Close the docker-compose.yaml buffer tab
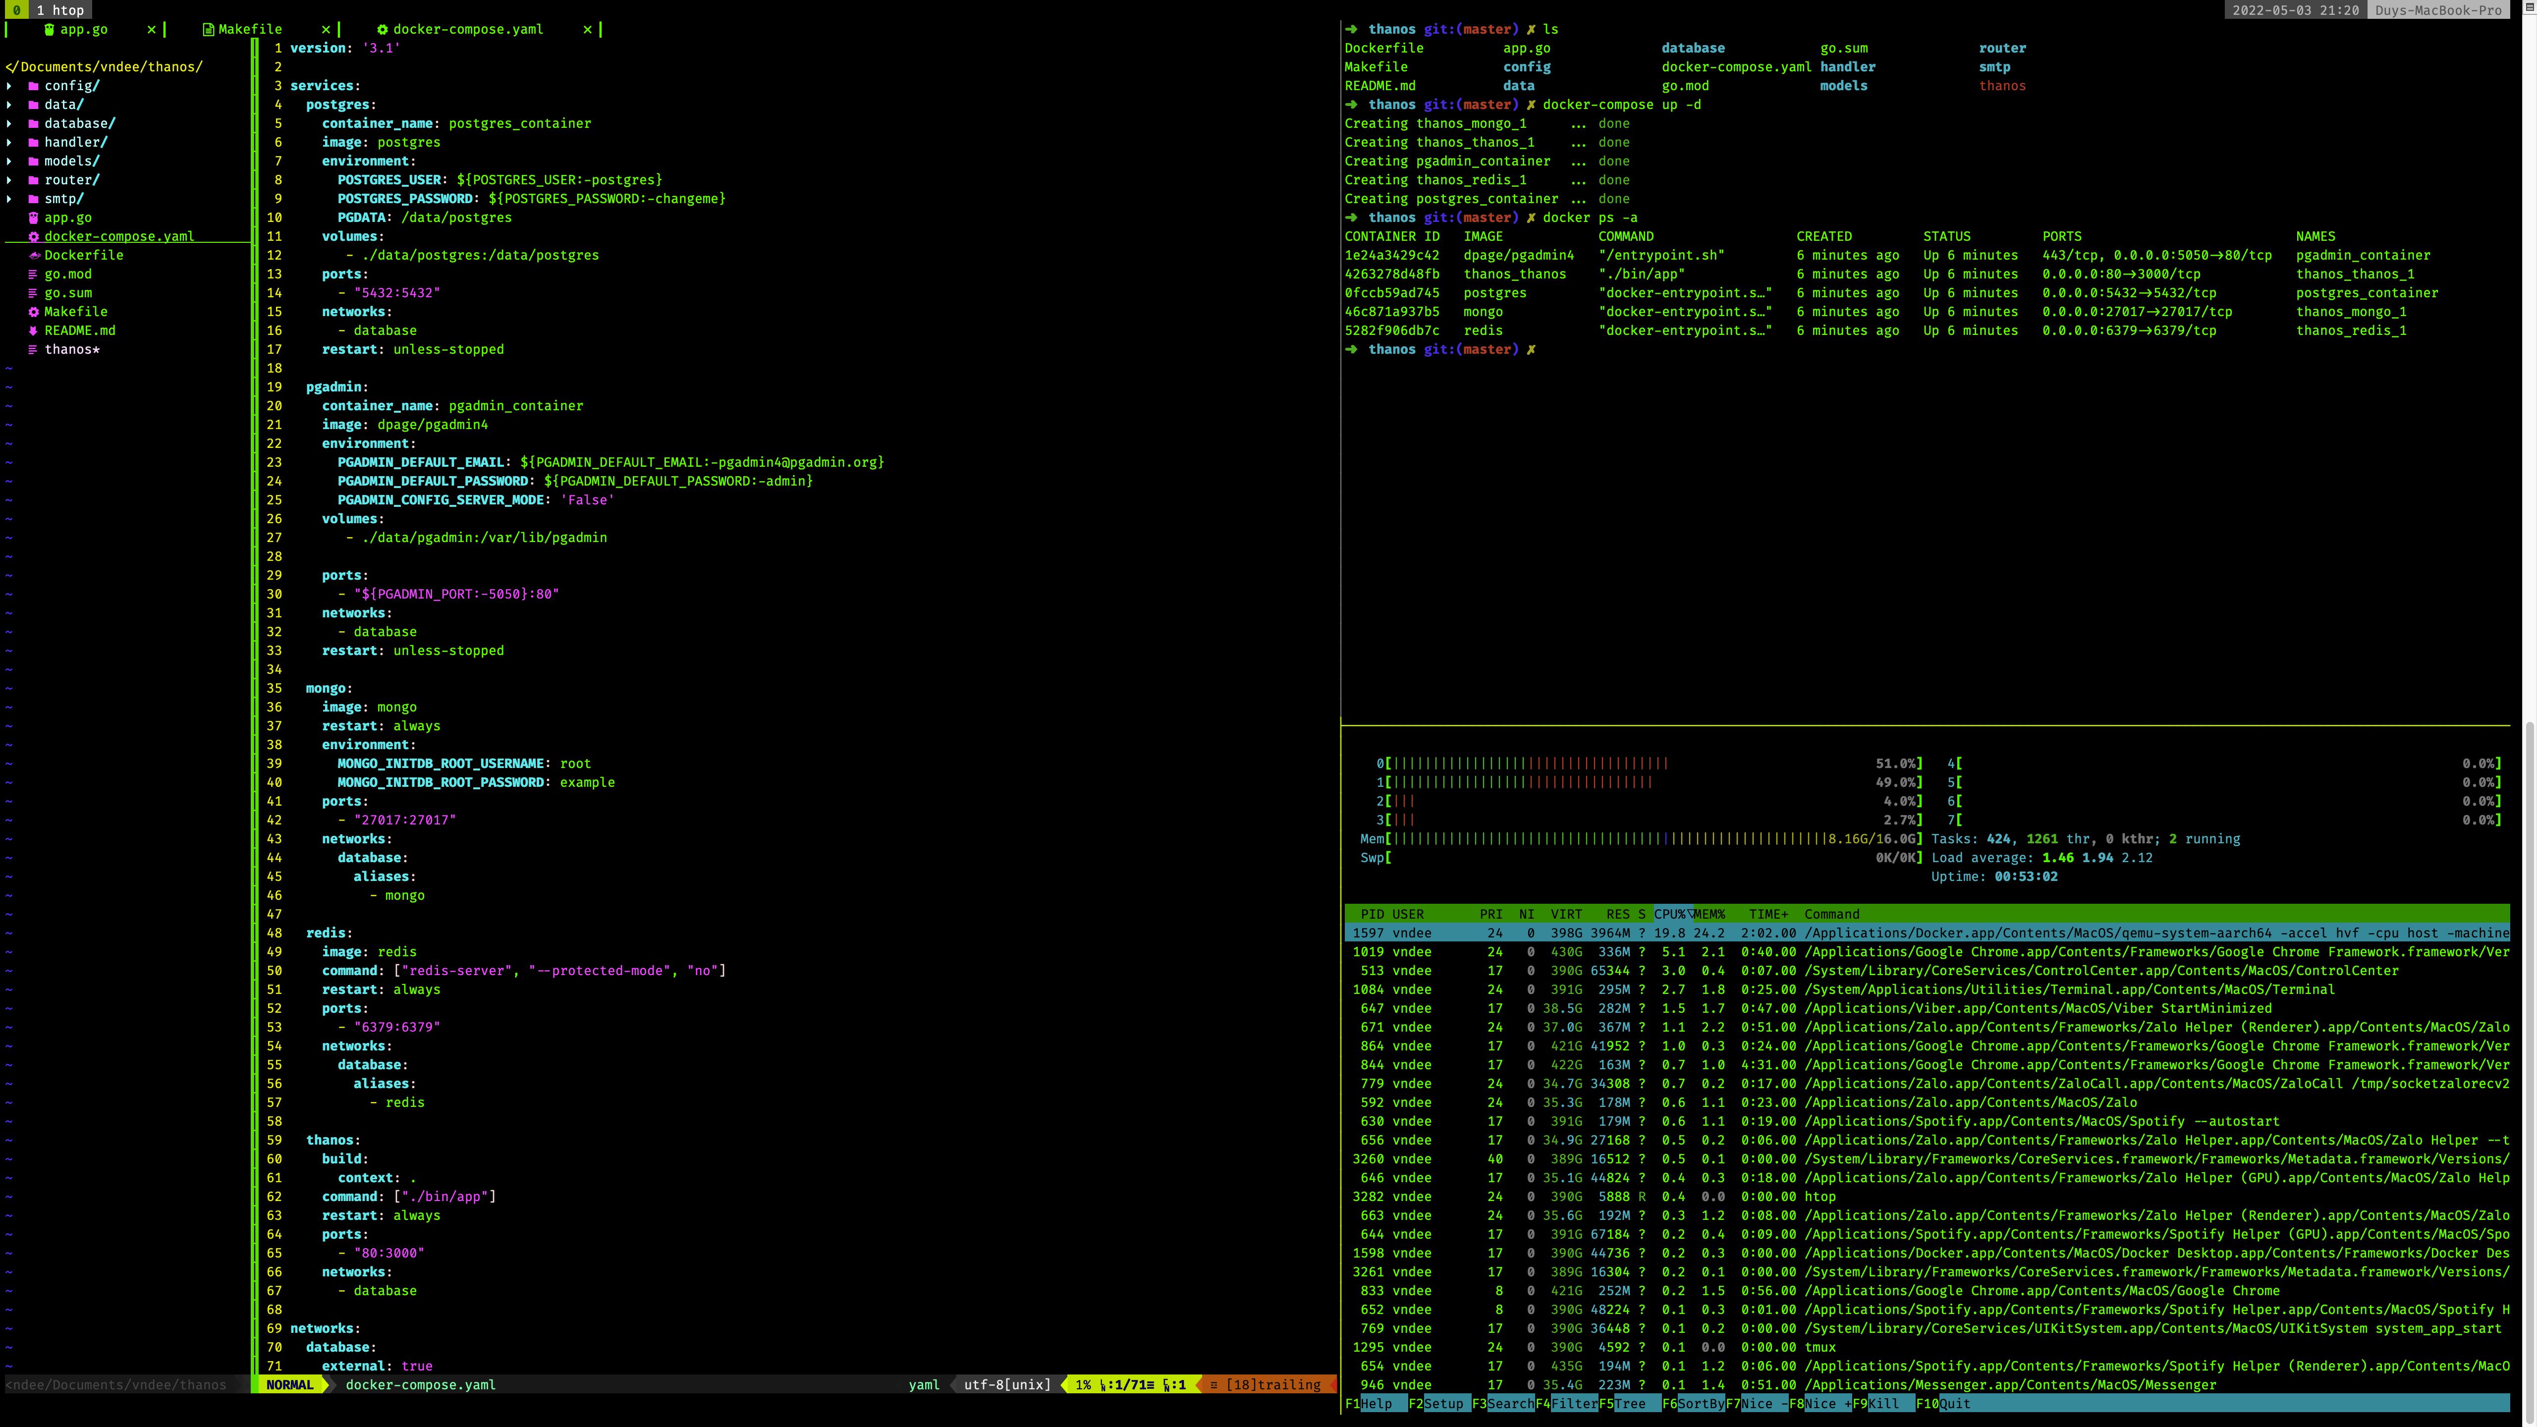The image size is (2537, 1427). click(x=588, y=30)
